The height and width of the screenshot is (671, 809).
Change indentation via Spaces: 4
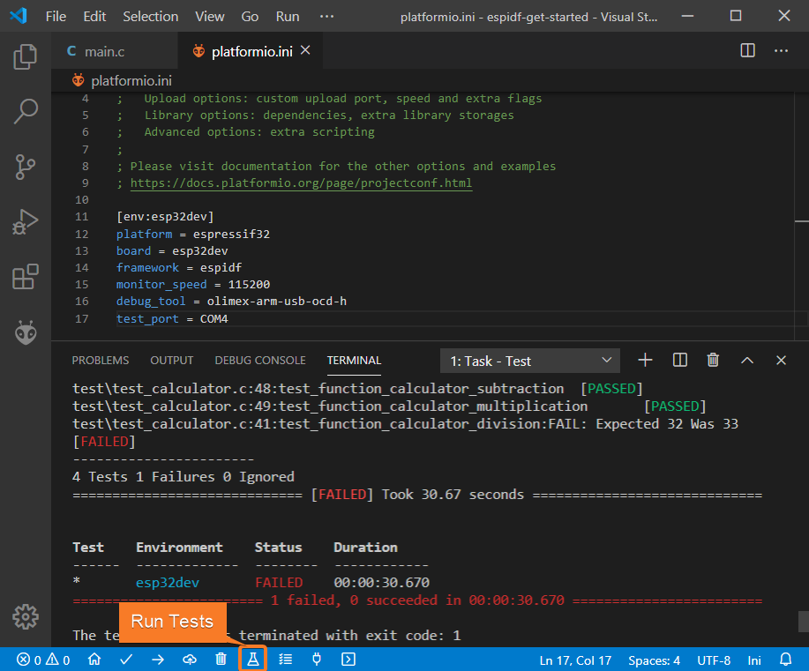pos(654,660)
